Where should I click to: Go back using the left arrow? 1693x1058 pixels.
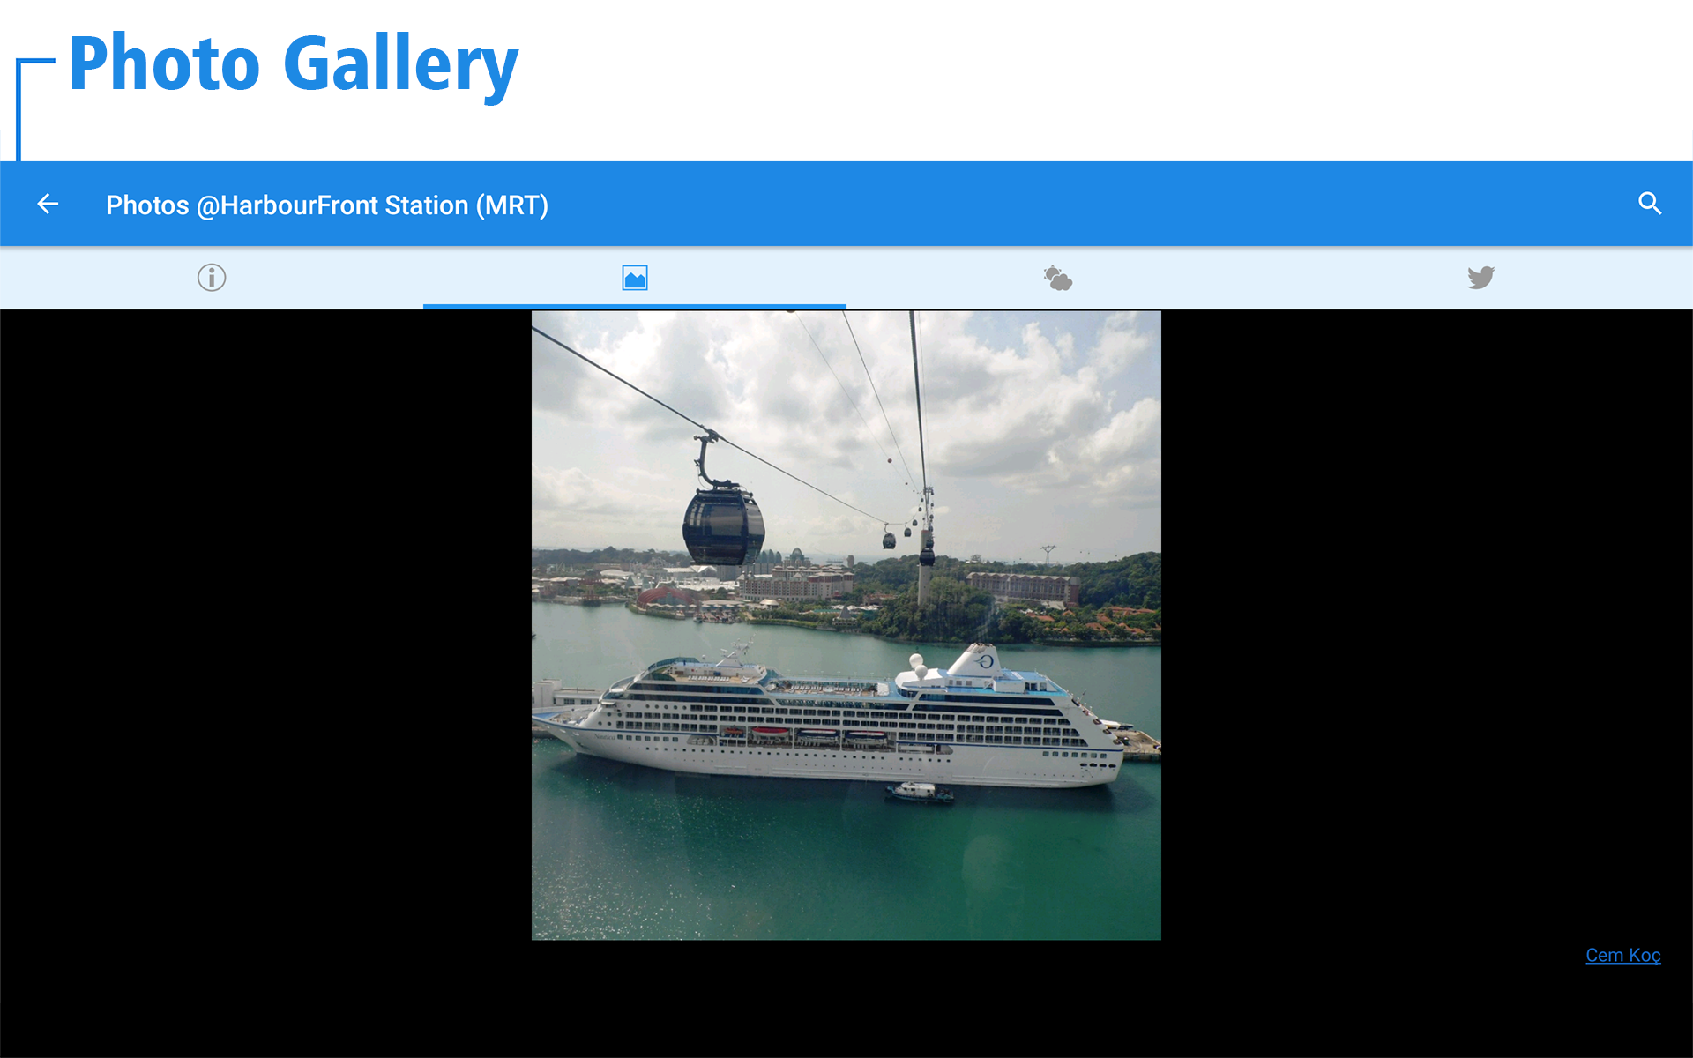(48, 205)
